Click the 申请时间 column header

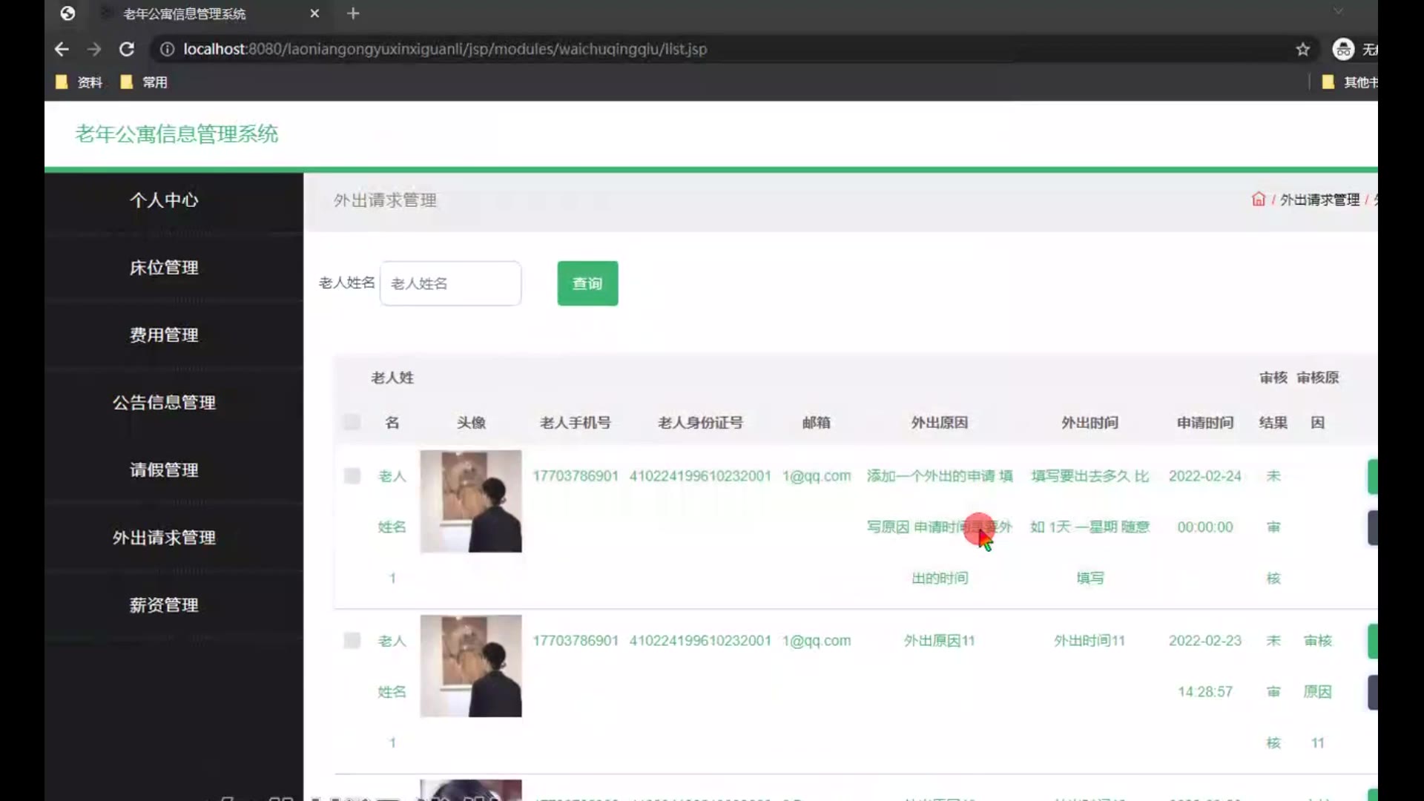[1205, 423]
